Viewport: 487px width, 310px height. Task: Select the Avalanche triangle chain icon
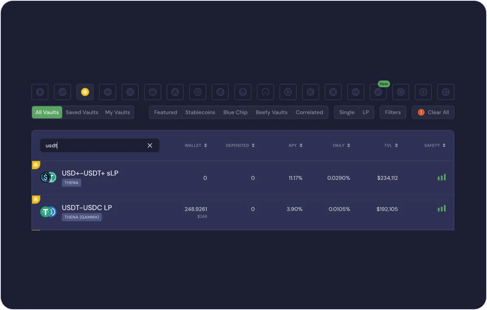[175, 92]
